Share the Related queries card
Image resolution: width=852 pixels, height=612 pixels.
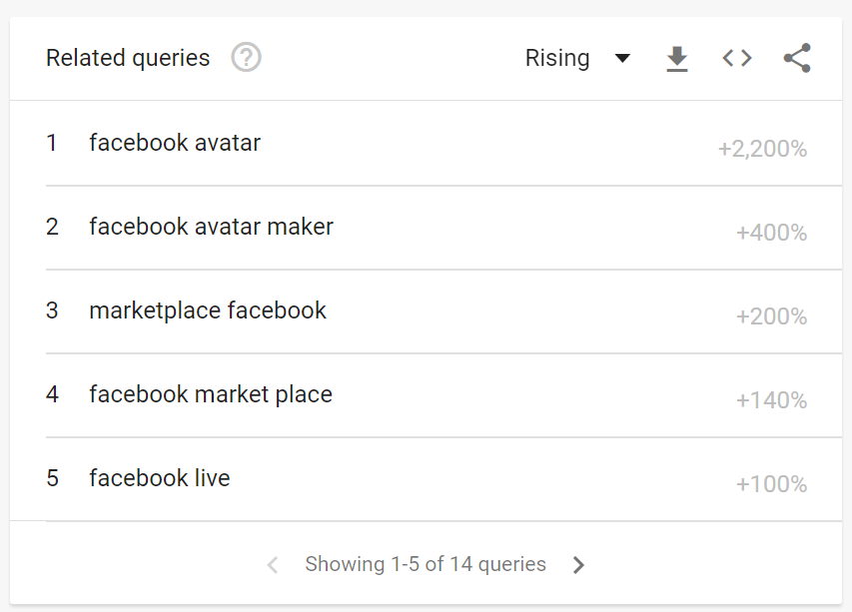coord(797,58)
